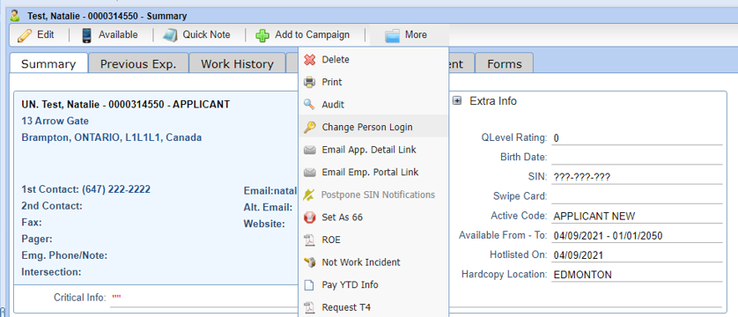738x317 pixels.
Task: Select Set As 66 menu entry
Action: click(x=373, y=217)
